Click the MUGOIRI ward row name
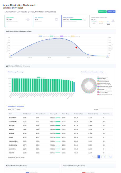 [x=12, y=133]
